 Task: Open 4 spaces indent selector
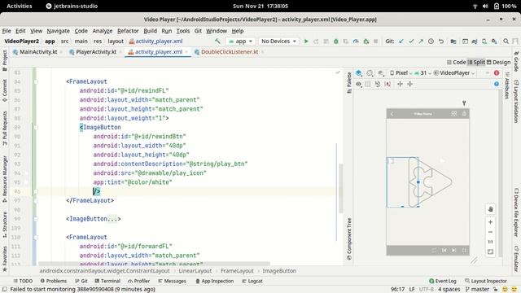pos(449,290)
